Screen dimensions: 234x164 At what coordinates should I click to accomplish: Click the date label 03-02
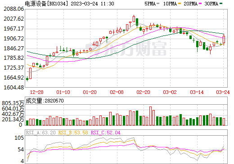[170, 92]
